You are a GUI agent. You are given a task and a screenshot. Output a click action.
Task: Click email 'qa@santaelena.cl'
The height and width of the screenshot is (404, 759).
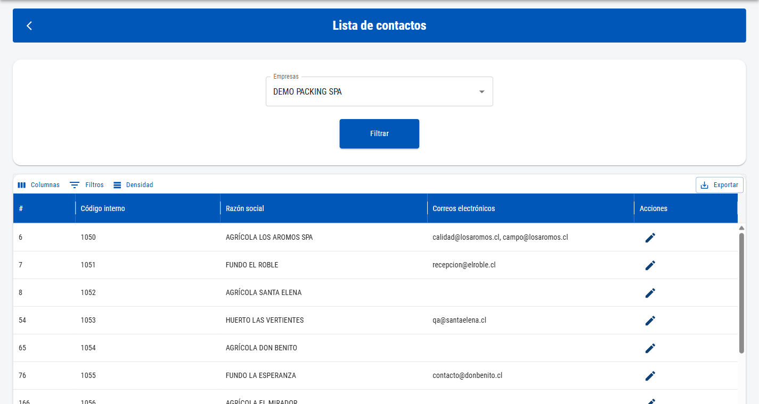(460, 321)
